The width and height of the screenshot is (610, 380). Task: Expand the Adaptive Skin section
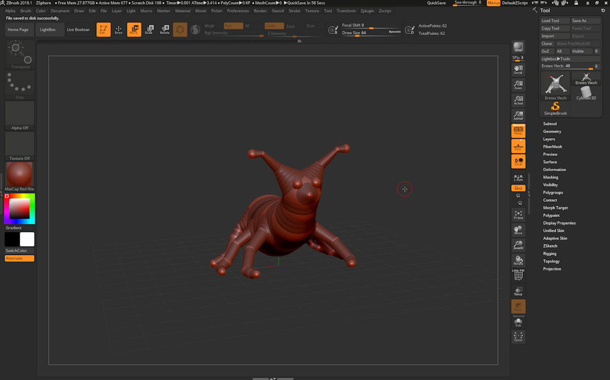point(555,238)
